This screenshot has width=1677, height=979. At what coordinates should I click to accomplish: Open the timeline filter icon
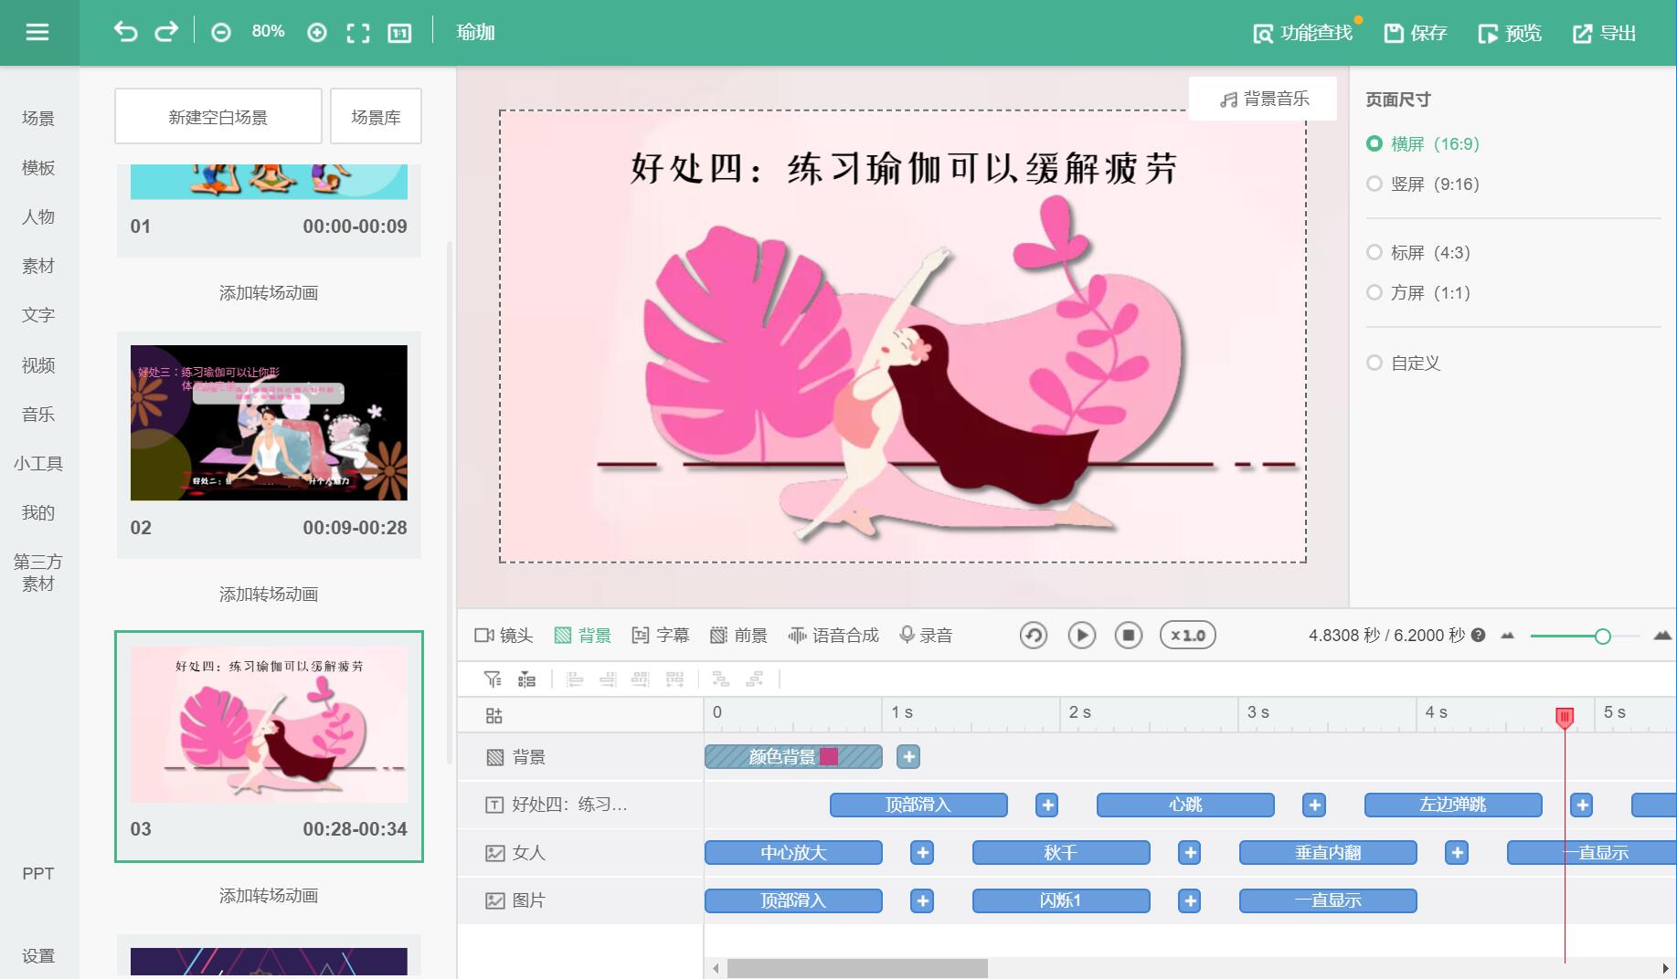coord(493,679)
